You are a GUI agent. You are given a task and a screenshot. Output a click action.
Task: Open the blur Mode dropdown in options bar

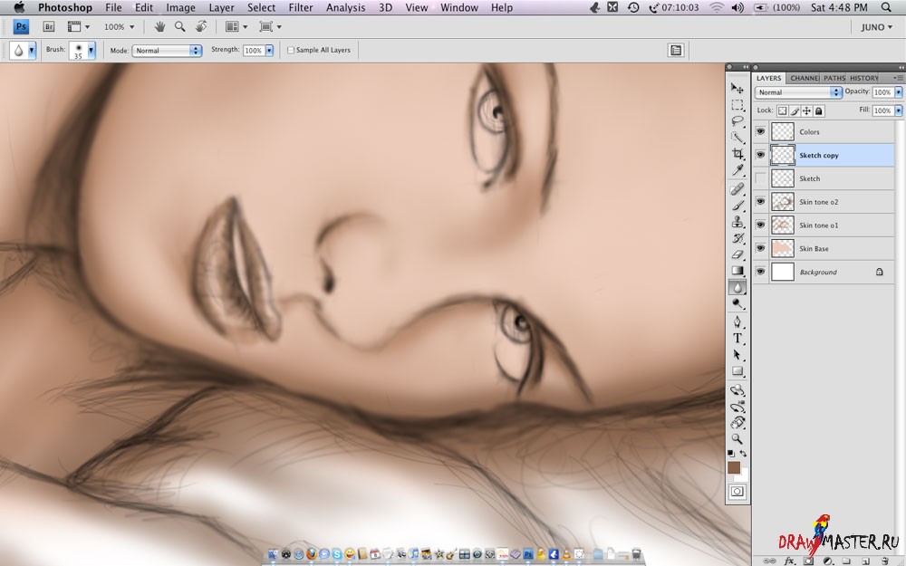pyautogui.click(x=167, y=50)
